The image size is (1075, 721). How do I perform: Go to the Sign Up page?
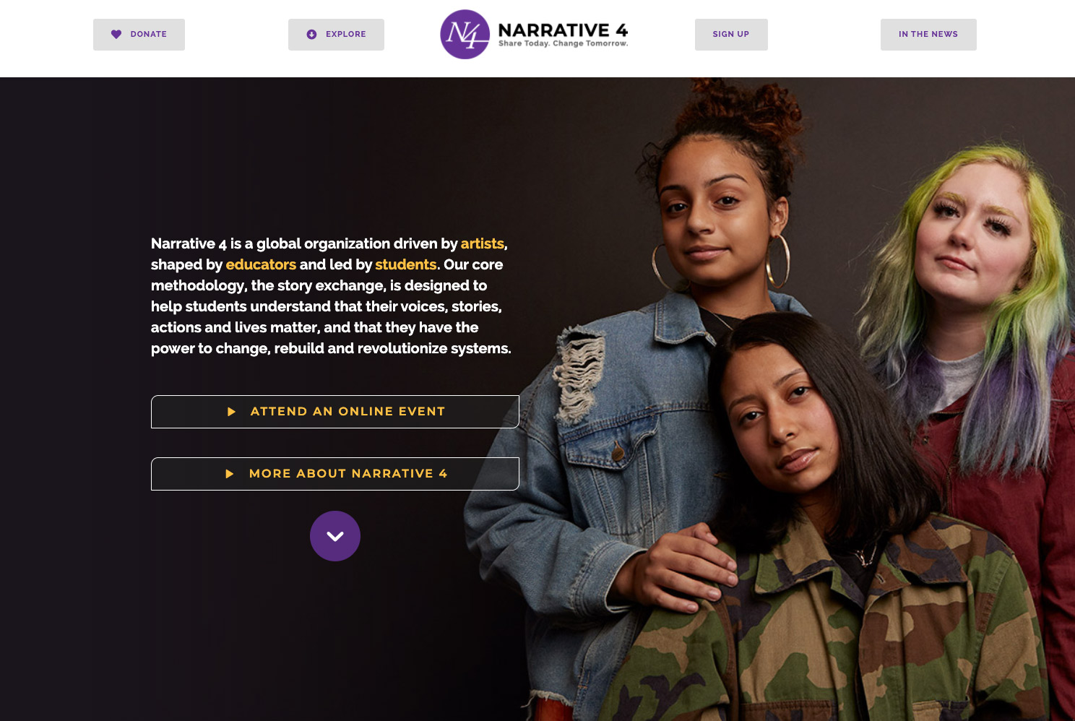tap(731, 35)
